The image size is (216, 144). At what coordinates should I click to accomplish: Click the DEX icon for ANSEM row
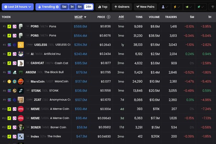pos(15,72)
